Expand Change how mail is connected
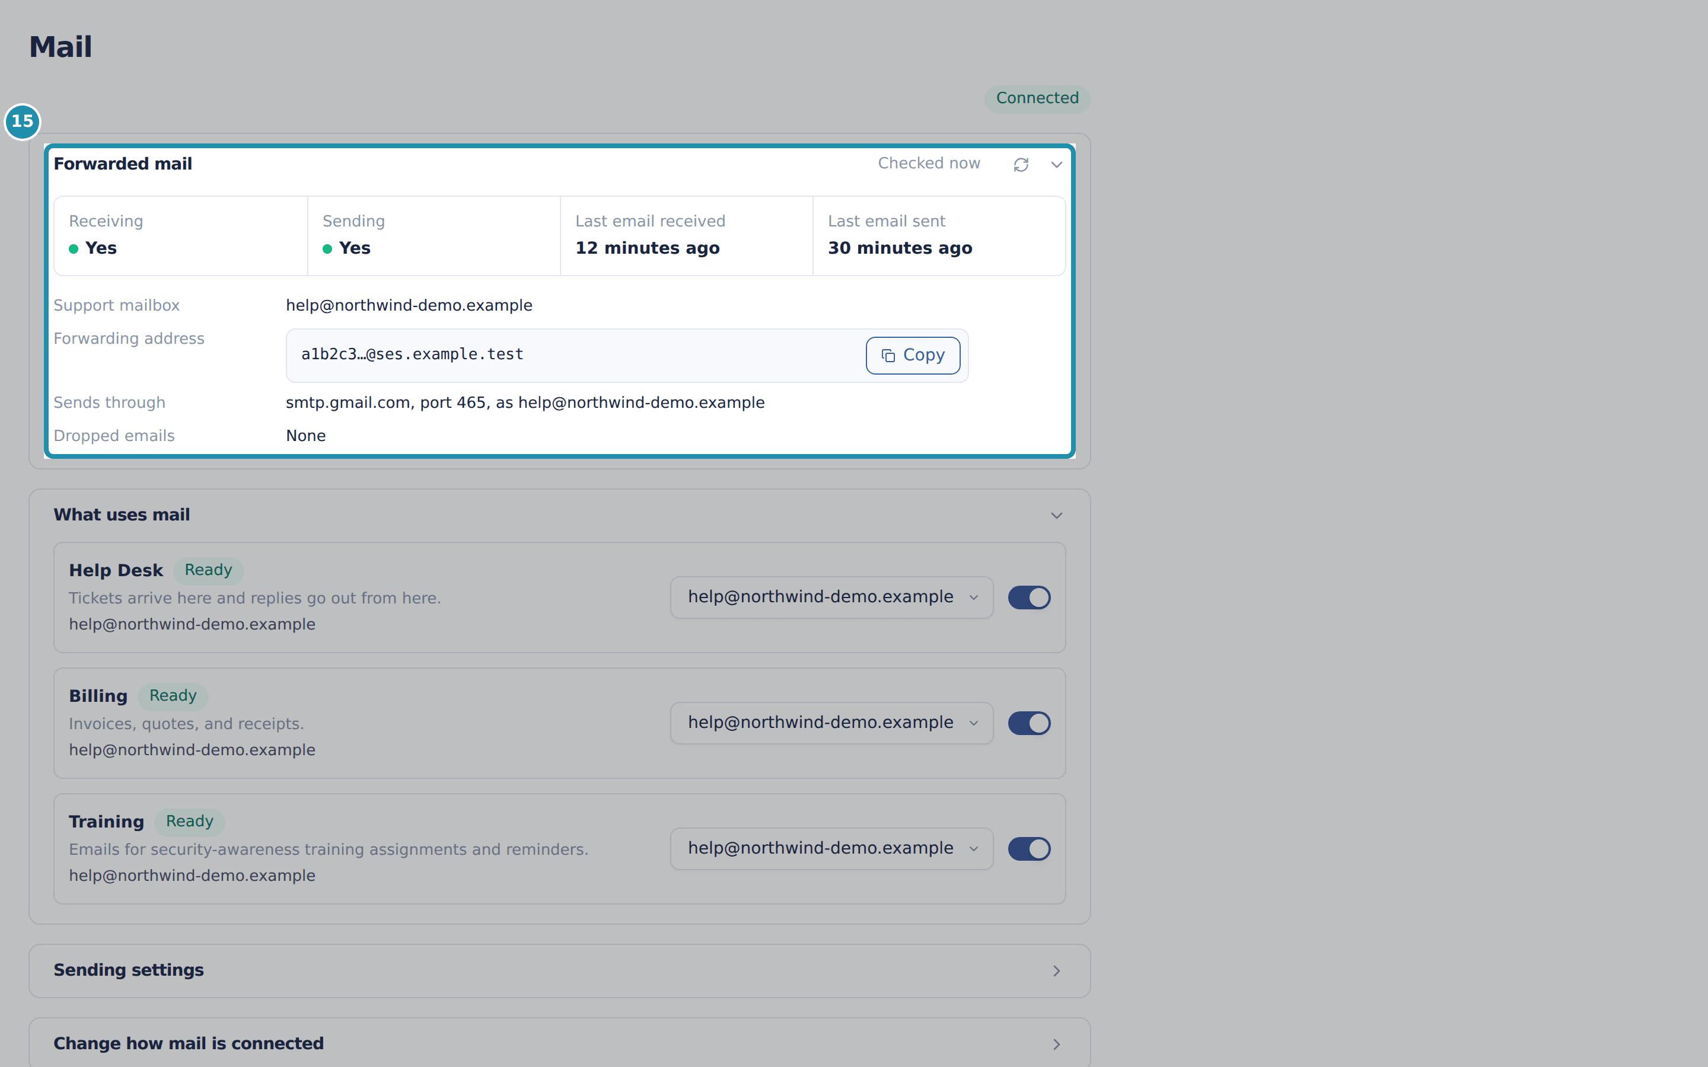Viewport: 1708px width, 1067px height. pos(560,1044)
